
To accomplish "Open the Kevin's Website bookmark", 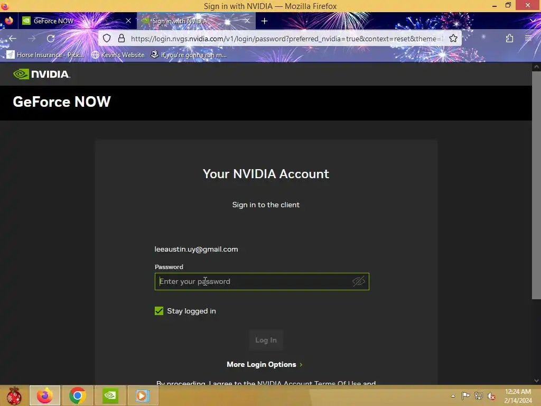I will (118, 54).
